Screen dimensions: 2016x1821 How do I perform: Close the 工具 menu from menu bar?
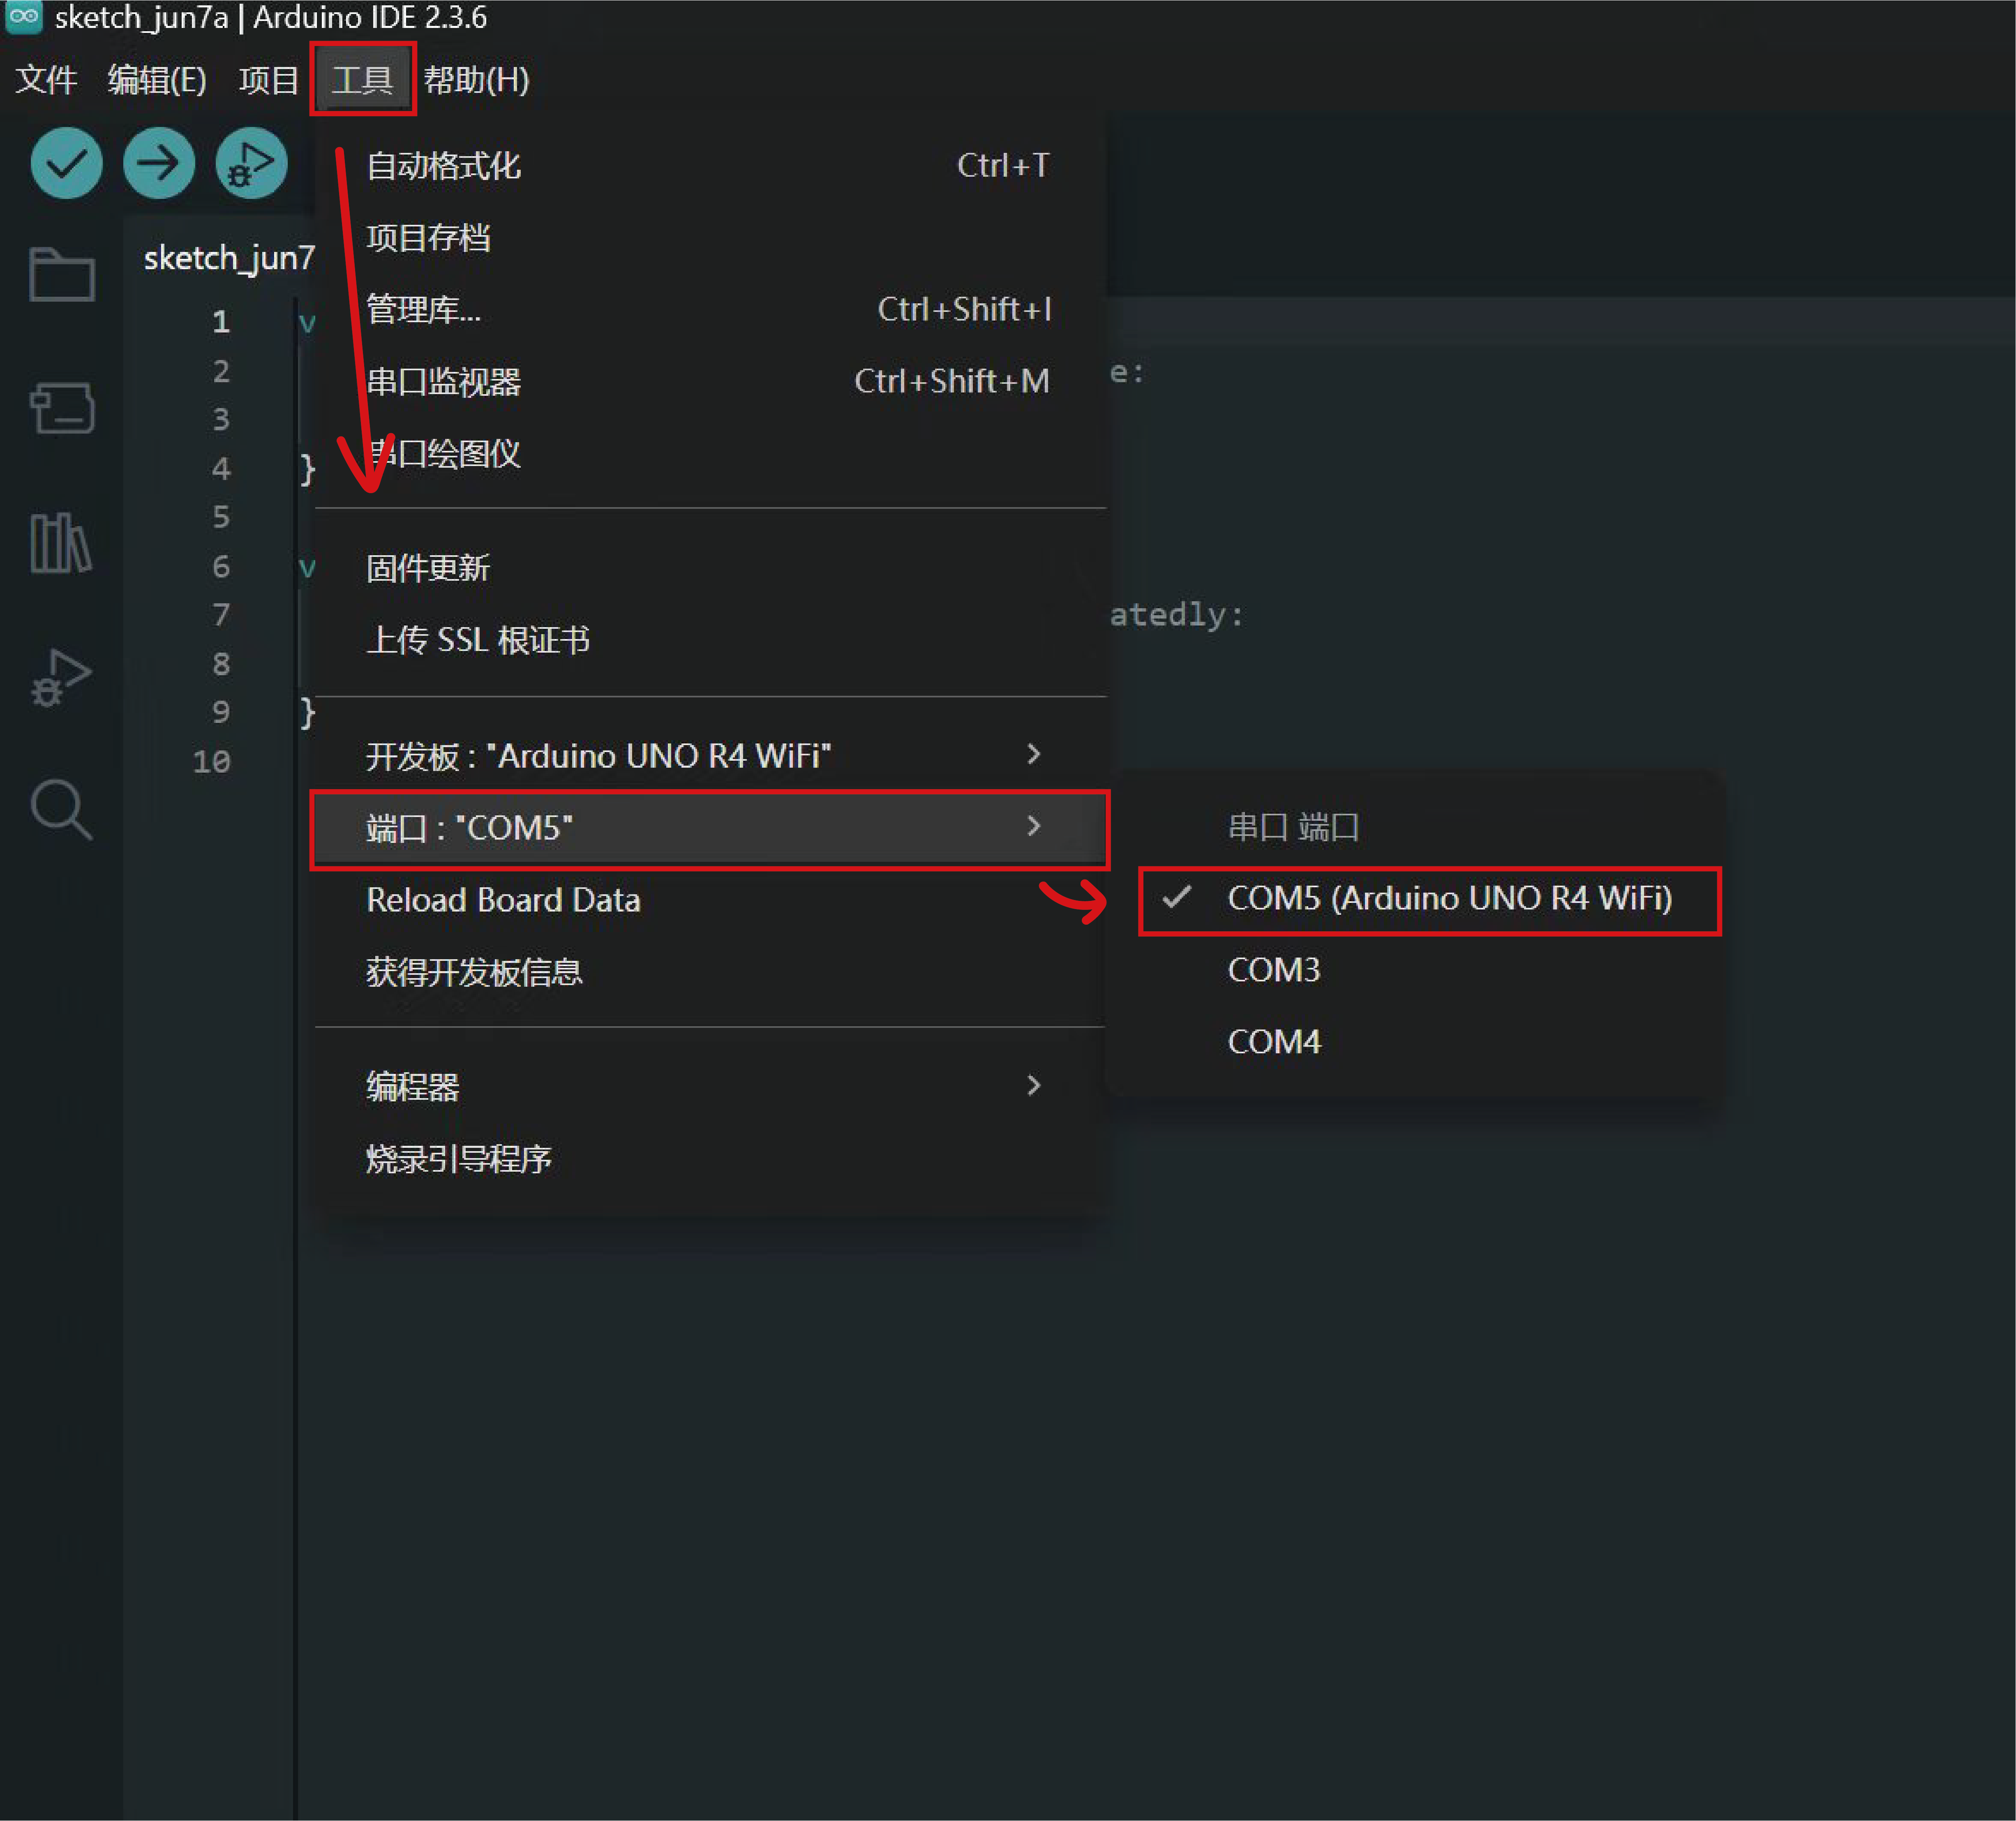(x=362, y=80)
